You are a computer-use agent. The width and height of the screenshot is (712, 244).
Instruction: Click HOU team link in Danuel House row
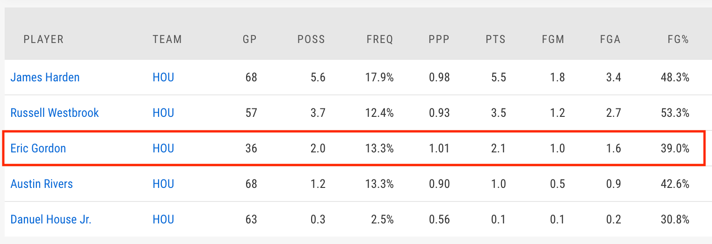coord(163,219)
